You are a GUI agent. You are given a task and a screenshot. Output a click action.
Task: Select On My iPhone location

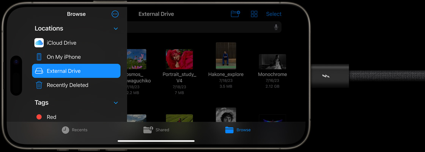pos(63,57)
